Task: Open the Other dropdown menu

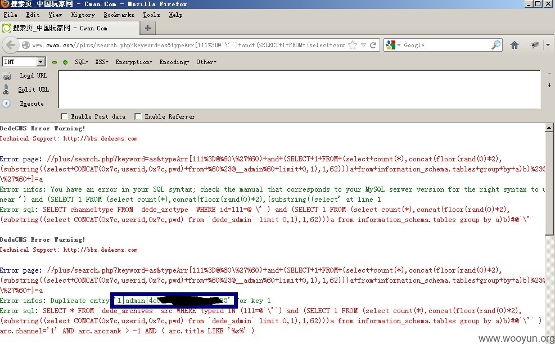Action: tap(206, 62)
